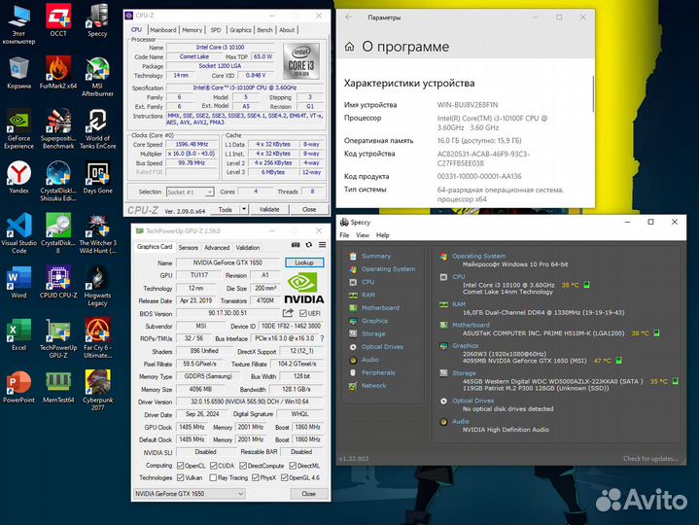This screenshot has height=525, width=699.
Task: Click GPU-Z screenshot camera icon
Action: pyautogui.click(x=296, y=245)
